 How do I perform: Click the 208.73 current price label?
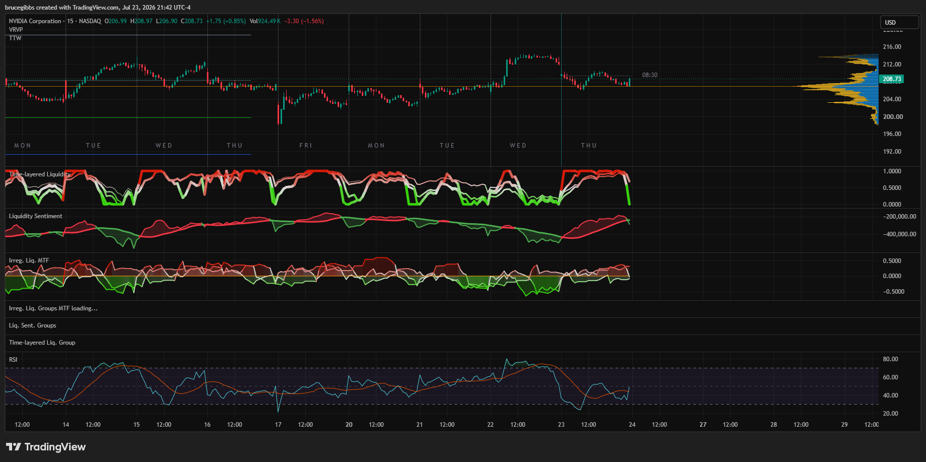pyautogui.click(x=892, y=79)
